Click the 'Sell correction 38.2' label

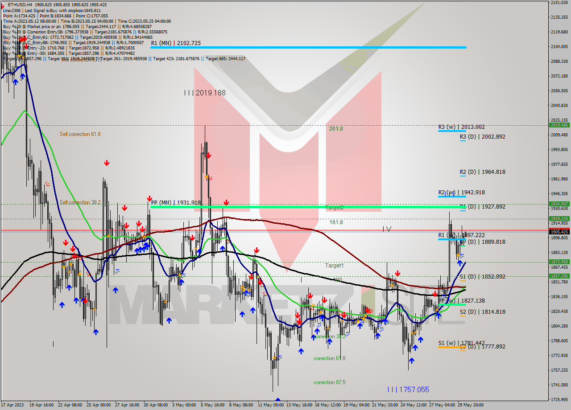point(80,202)
